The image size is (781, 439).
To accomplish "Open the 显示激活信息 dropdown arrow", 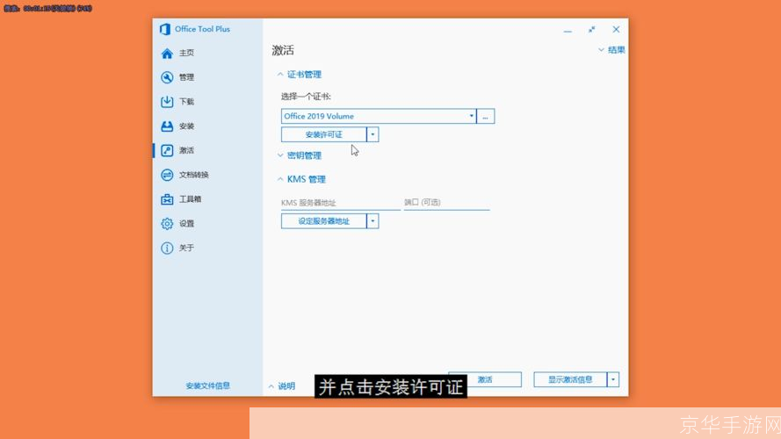I will point(613,379).
